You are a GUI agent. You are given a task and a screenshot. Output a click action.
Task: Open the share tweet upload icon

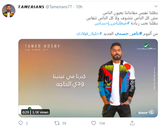pyautogui.click(x=132, y=123)
